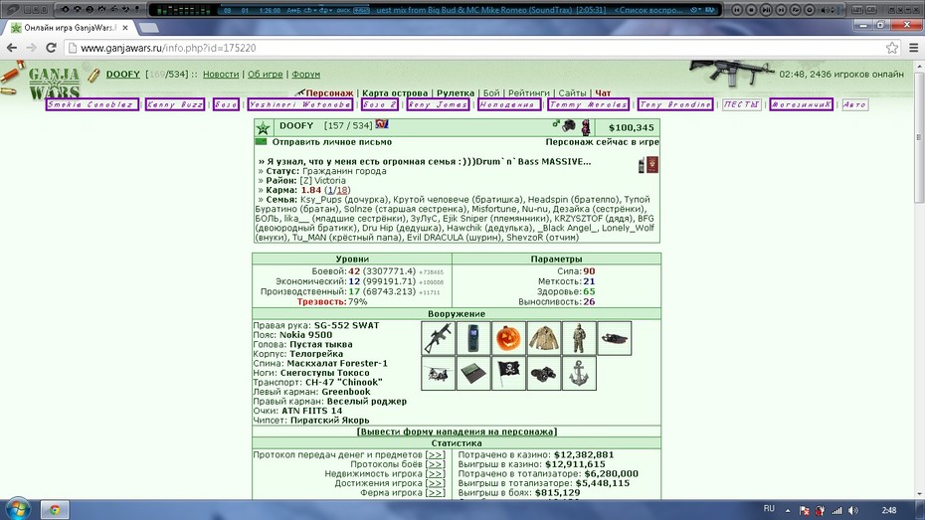
Task: Click the pumpkin head item icon
Action: pos(508,338)
